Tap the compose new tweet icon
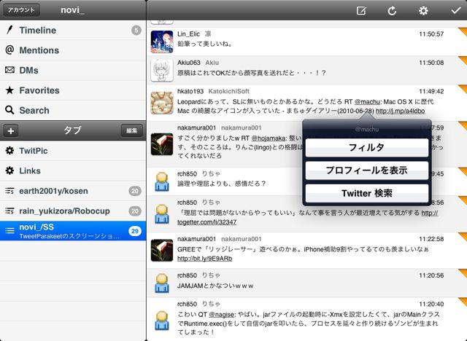 (361, 11)
